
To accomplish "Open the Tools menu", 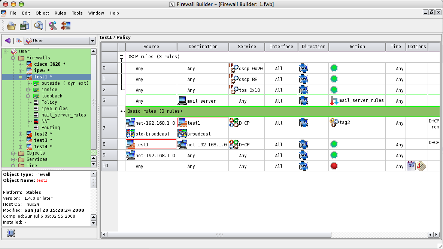I will pos(77,13).
